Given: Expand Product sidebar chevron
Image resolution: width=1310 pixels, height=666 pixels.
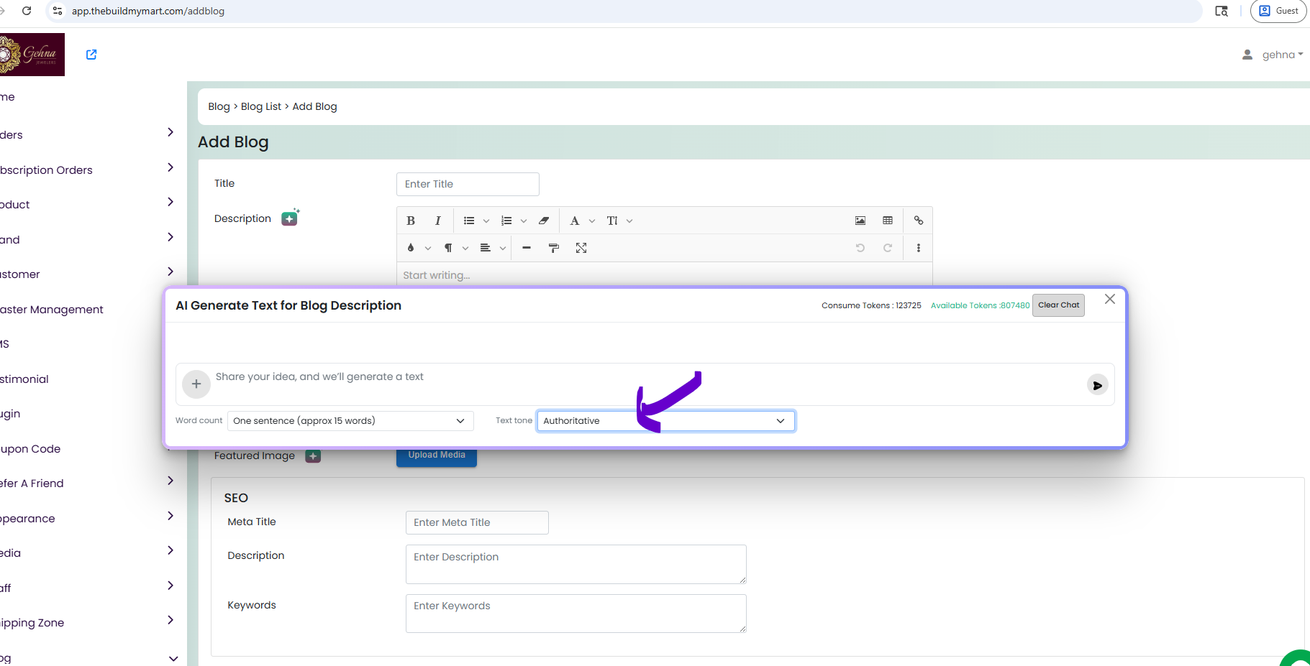Looking at the screenshot, I should tap(170, 202).
